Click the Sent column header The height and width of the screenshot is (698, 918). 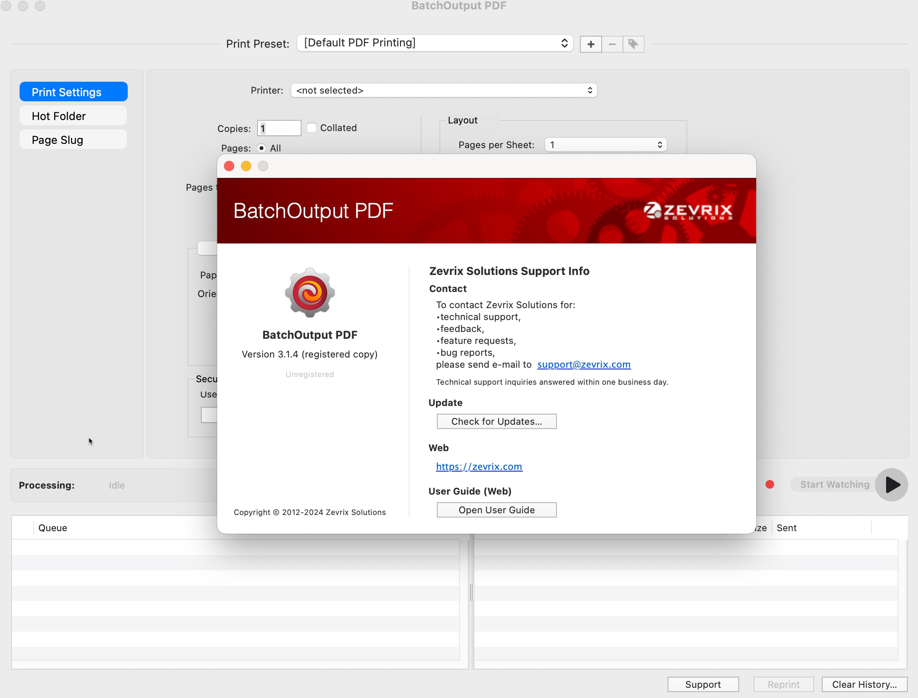(786, 528)
